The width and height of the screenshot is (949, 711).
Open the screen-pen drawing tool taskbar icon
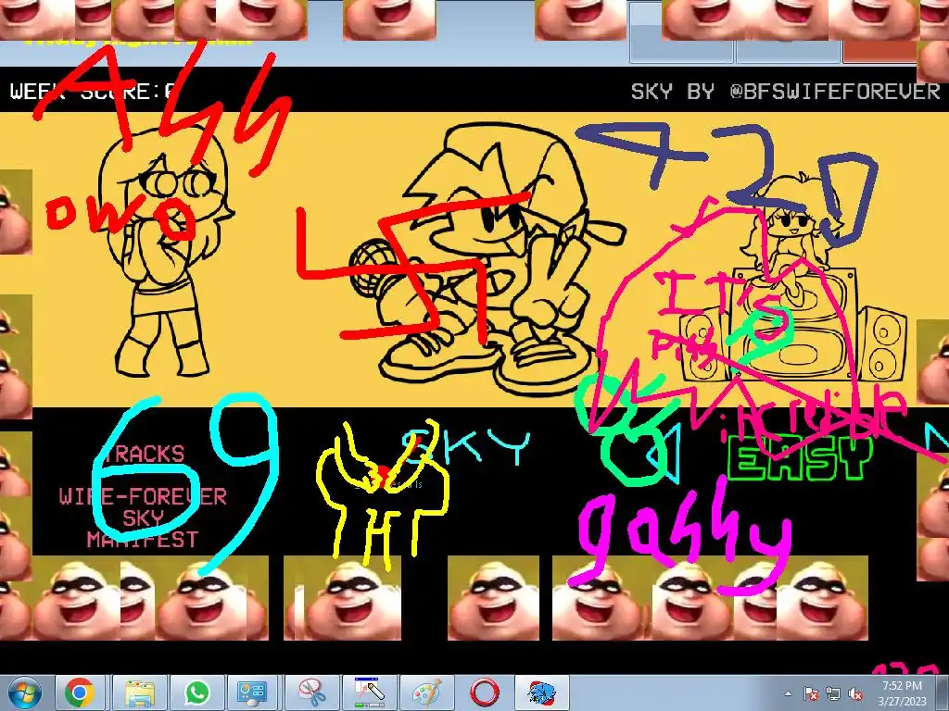(x=370, y=692)
